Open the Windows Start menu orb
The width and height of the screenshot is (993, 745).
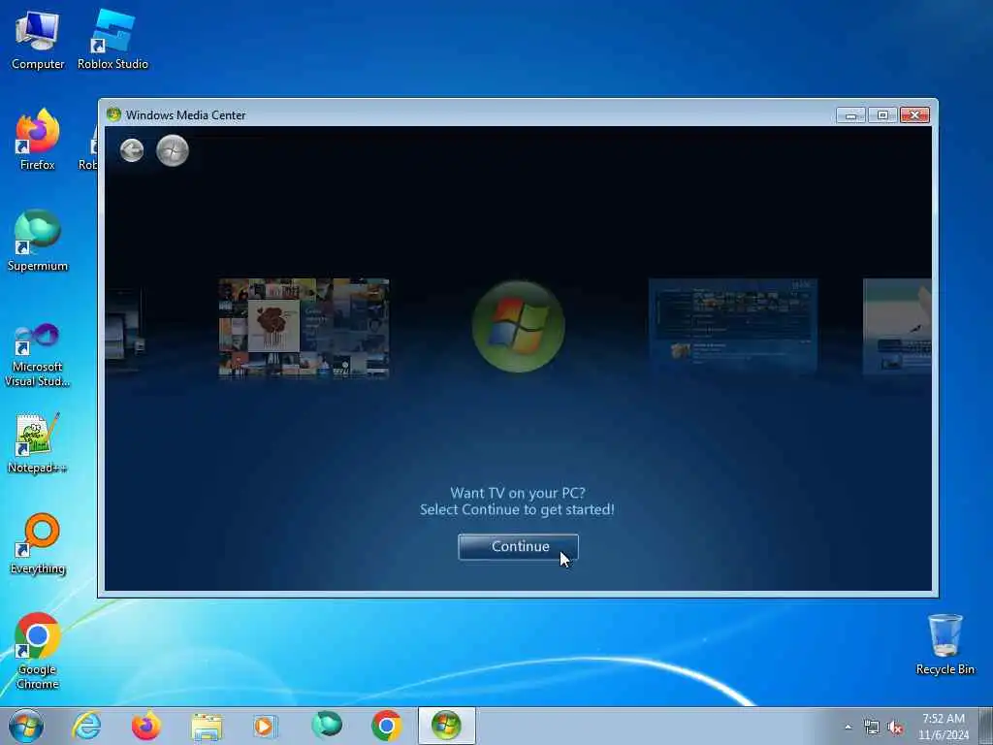(x=26, y=726)
